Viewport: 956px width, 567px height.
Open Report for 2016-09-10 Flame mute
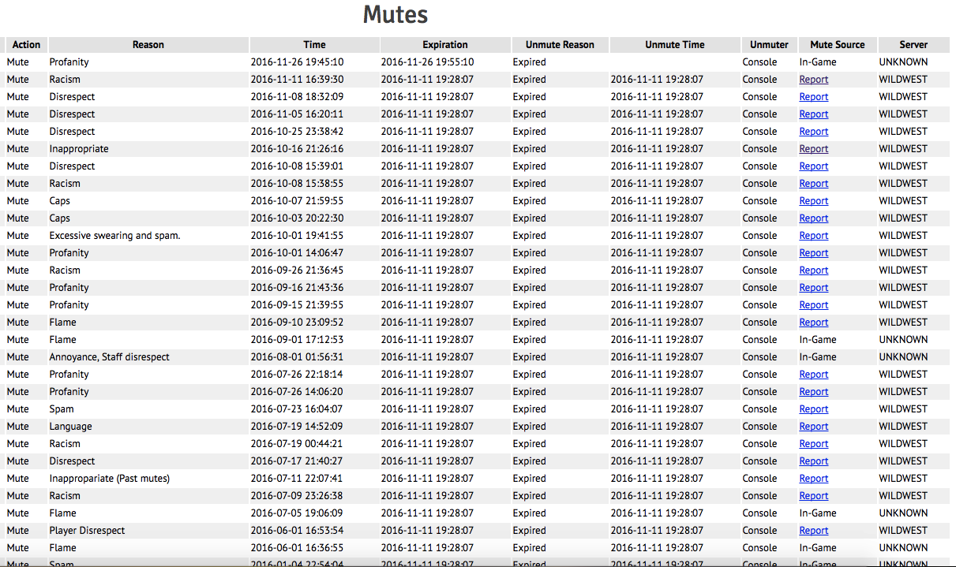(x=813, y=323)
